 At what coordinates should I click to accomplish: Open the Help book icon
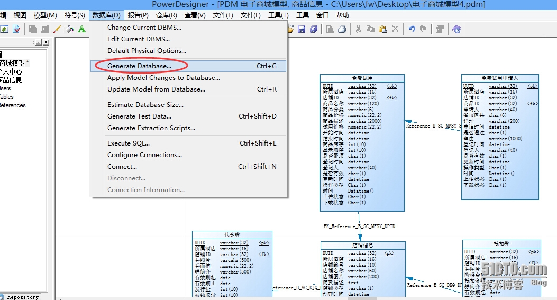[456, 29]
